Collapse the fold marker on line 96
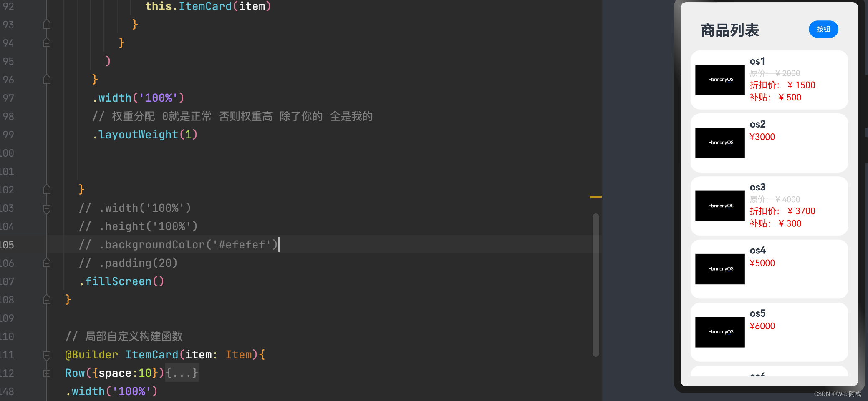Viewport: 868px width, 401px height. pos(47,80)
